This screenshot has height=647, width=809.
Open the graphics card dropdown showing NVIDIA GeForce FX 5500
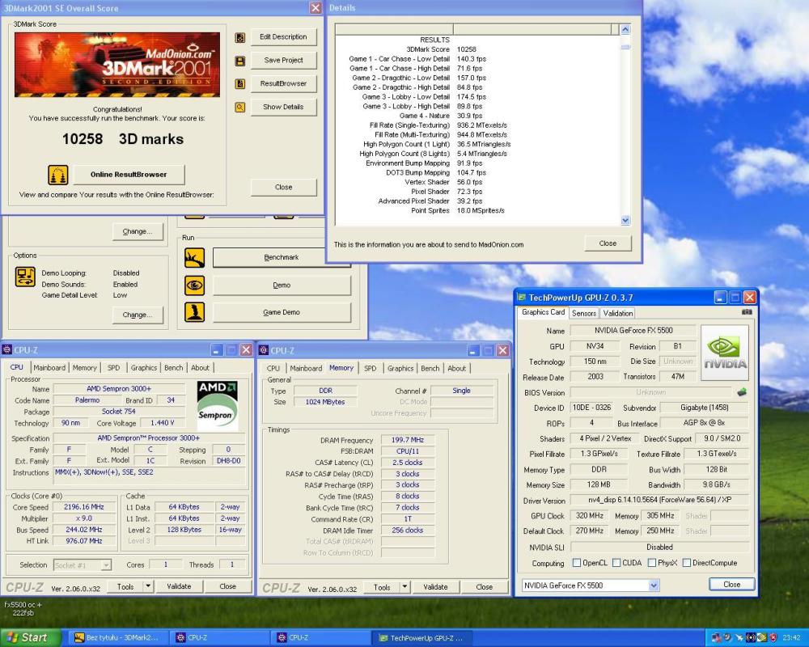click(652, 585)
